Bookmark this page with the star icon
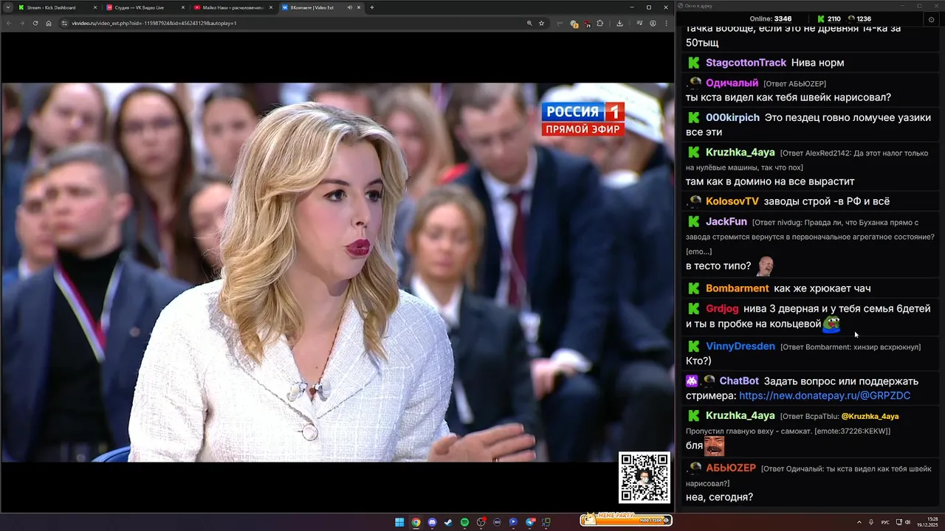This screenshot has height=531, width=945. click(x=541, y=23)
